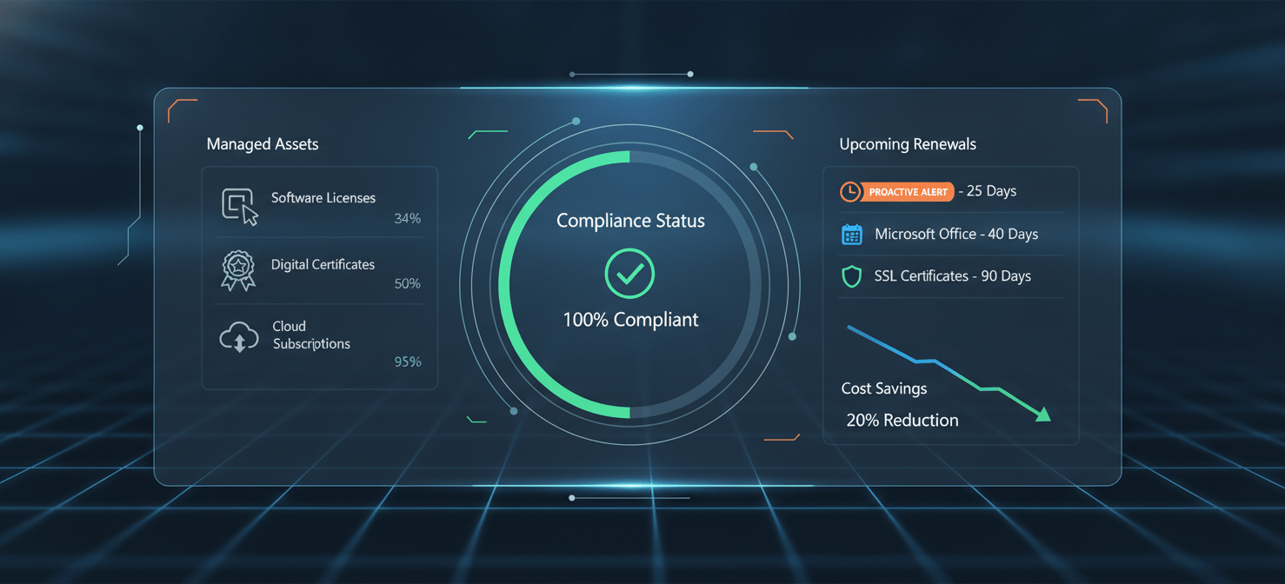Image resolution: width=1285 pixels, height=584 pixels.
Task: Click the 100% Compliant text
Action: [x=630, y=320]
